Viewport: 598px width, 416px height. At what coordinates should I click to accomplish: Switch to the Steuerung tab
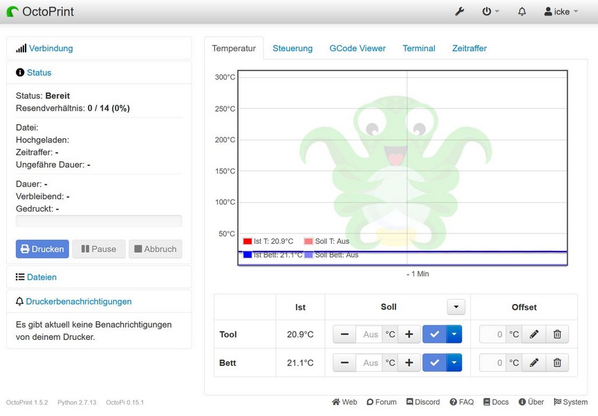point(292,48)
